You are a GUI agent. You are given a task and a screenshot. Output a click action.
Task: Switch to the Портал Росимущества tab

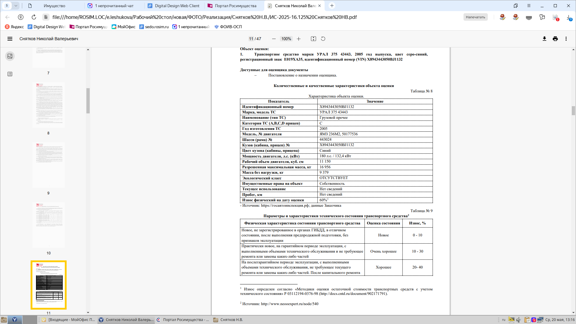[x=234, y=6]
